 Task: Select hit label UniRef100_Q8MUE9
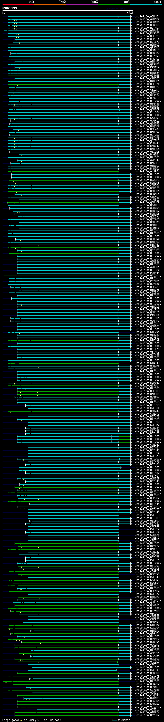pos(147,202)
